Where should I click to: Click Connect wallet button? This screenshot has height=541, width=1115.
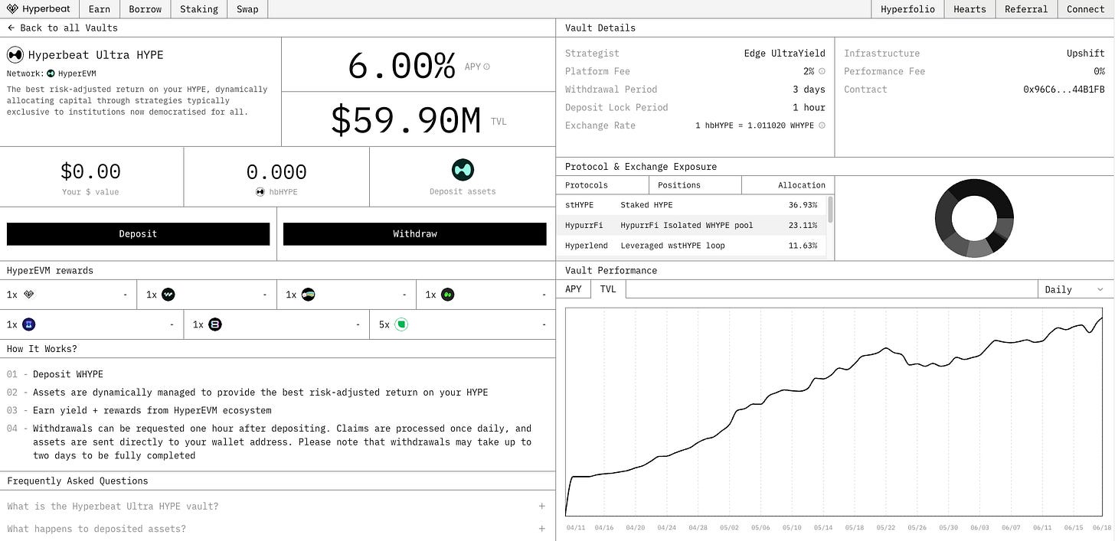[x=1086, y=9]
